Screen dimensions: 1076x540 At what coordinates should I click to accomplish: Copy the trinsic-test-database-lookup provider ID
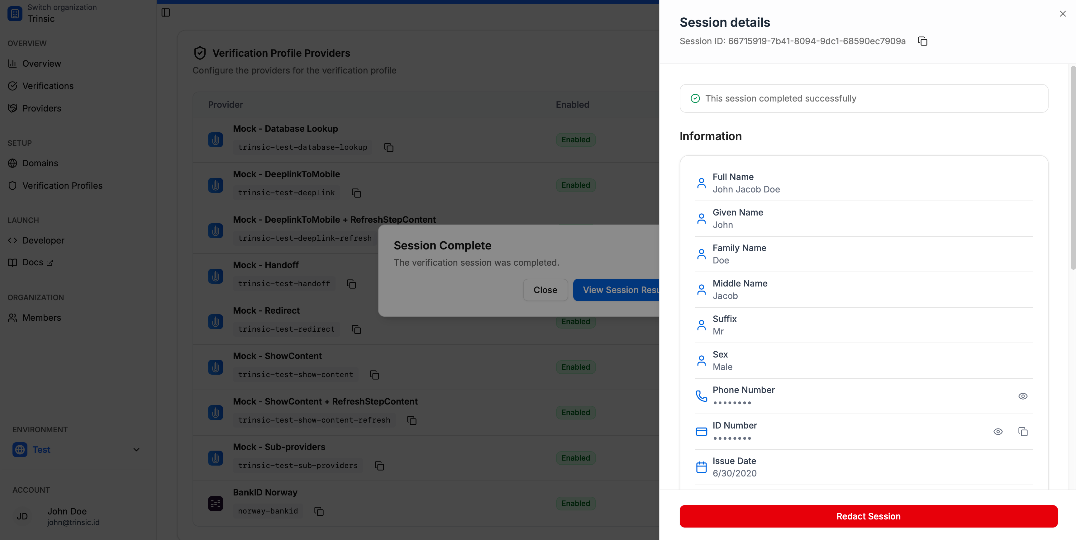(x=388, y=147)
